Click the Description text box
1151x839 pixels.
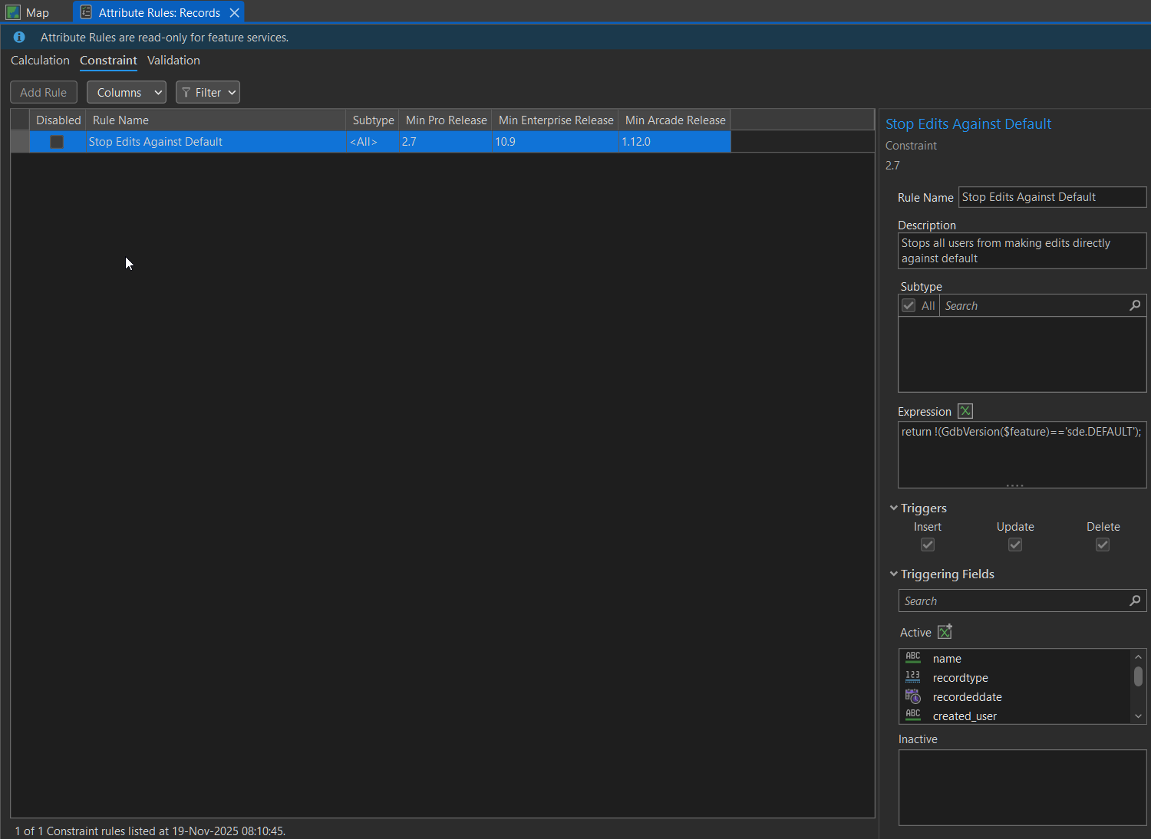1022,251
